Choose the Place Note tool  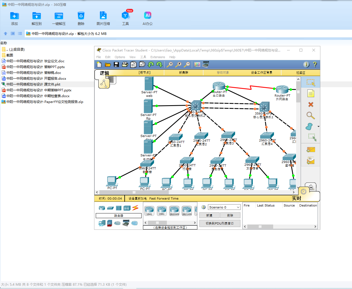click(x=311, y=94)
